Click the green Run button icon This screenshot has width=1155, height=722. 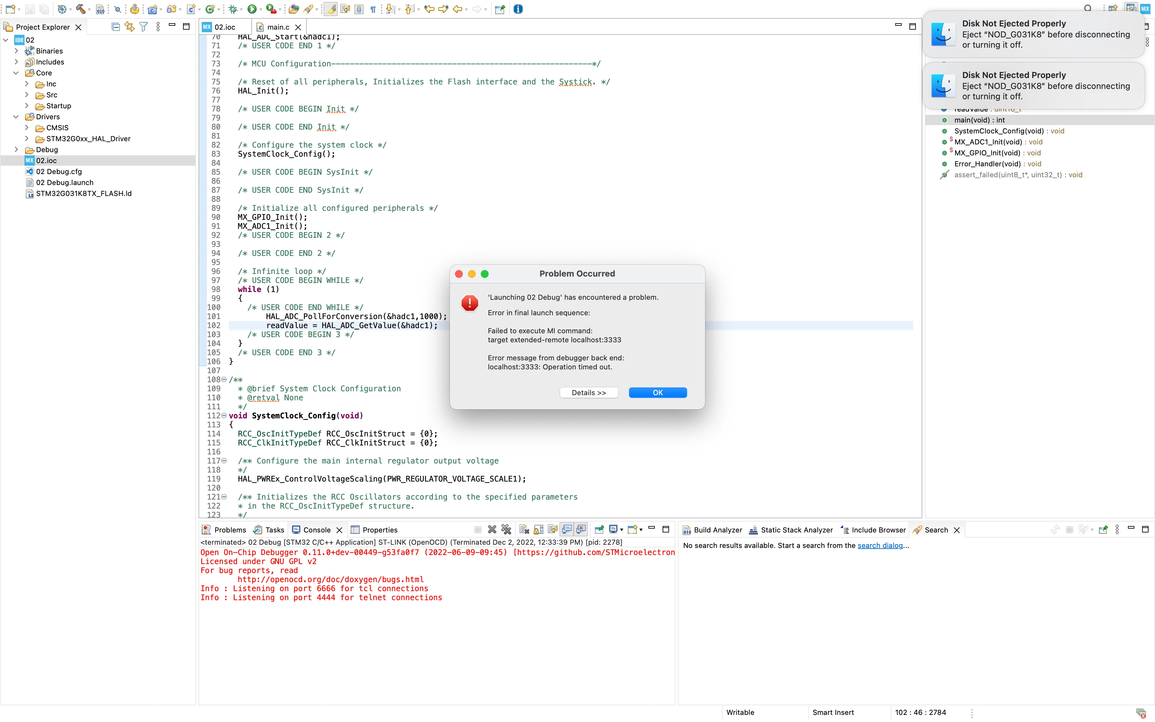coord(252,9)
